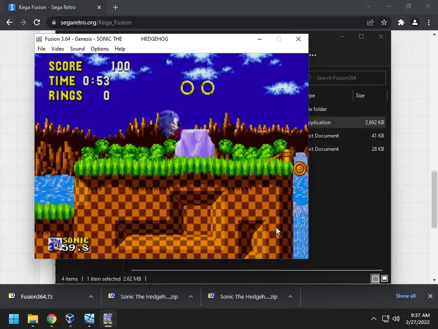Expand options for Fusion364.7z download
This screenshot has height=329, width=438.
pyautogui.click(x=91, y=296)
